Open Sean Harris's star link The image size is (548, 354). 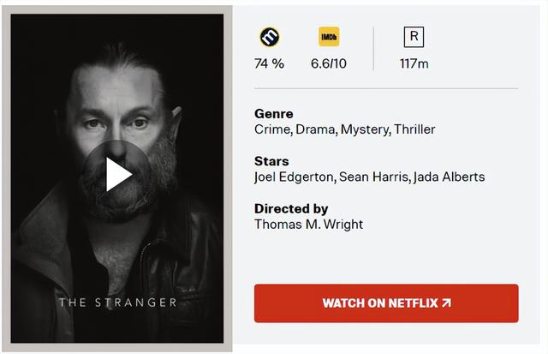click(x=373, y=177)
